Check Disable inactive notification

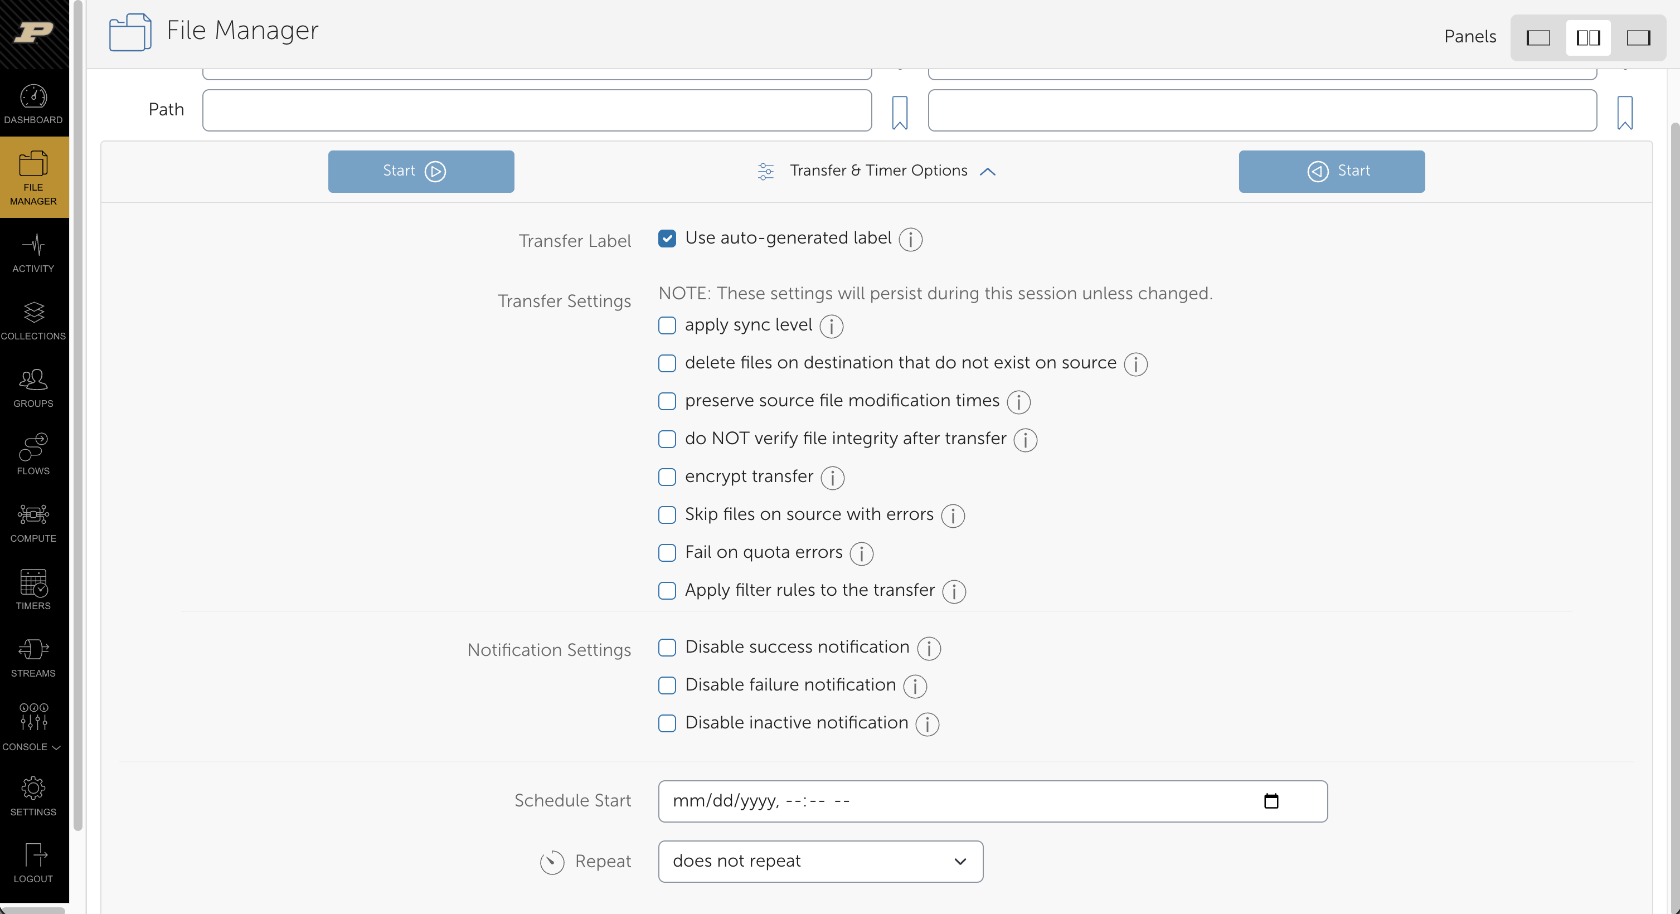point(667,723)
